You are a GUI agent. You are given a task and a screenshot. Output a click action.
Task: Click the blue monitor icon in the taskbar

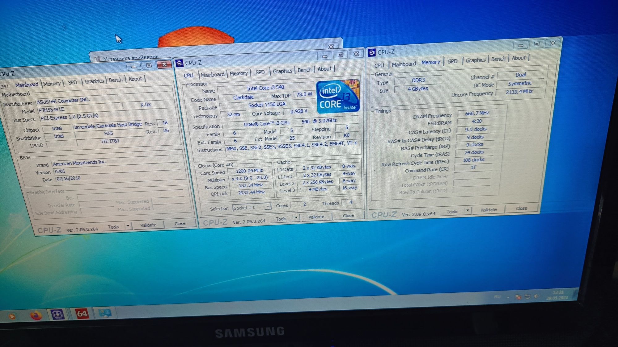coord(105,313)
